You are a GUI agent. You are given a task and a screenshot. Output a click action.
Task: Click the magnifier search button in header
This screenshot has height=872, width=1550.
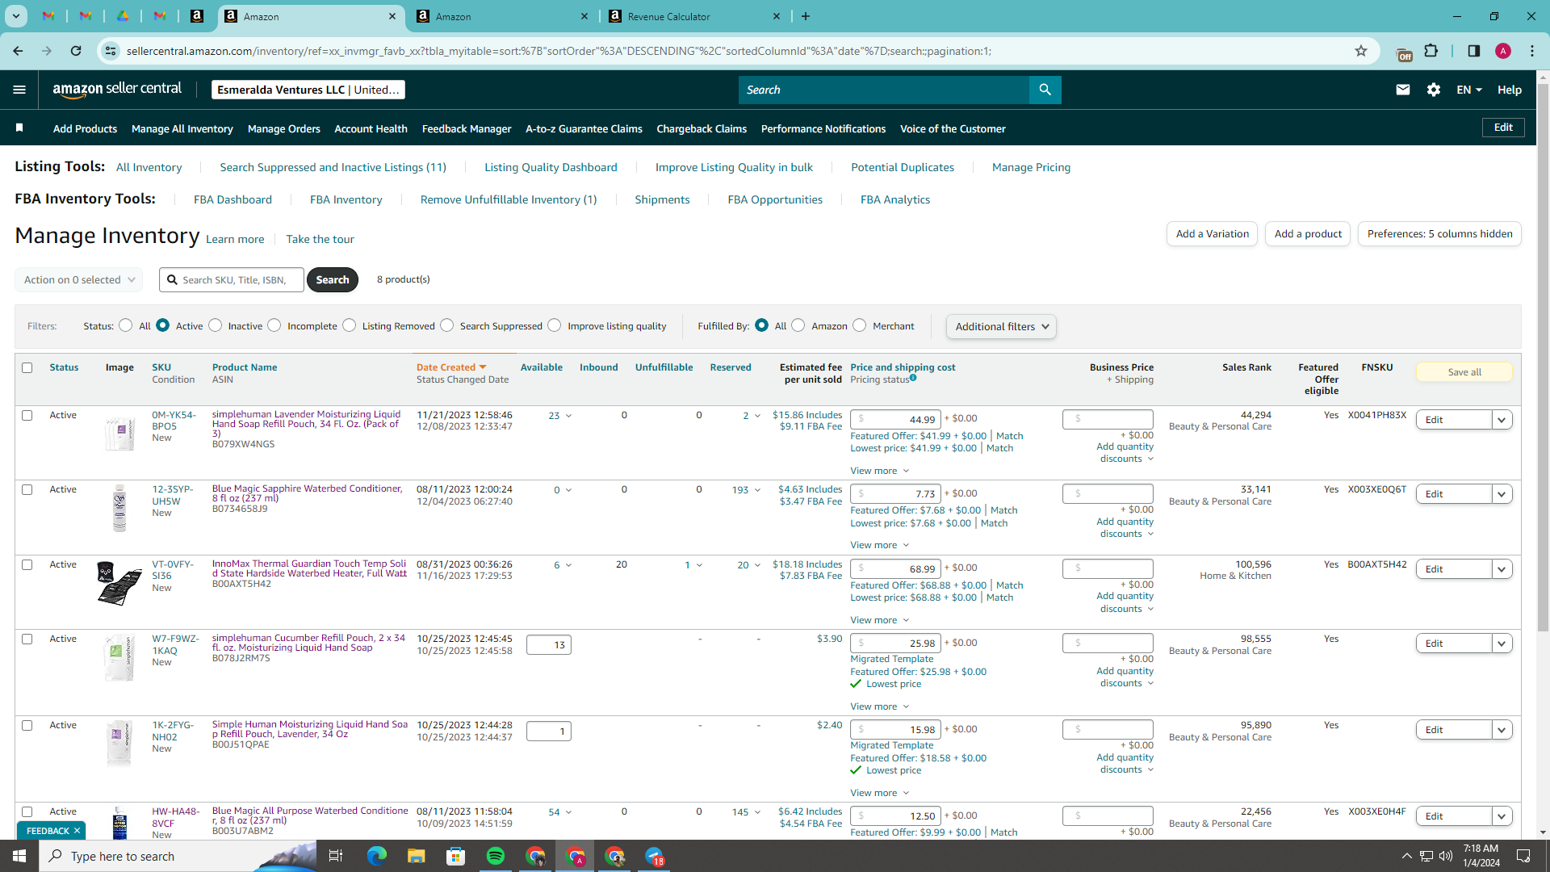click(x=1045, y=90)
